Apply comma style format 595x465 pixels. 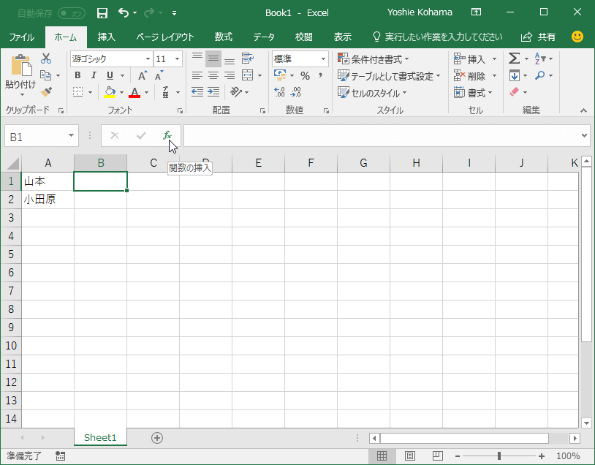click(321, 75)
